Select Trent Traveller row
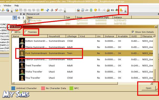The image size is (159, 100). [82, 66]
